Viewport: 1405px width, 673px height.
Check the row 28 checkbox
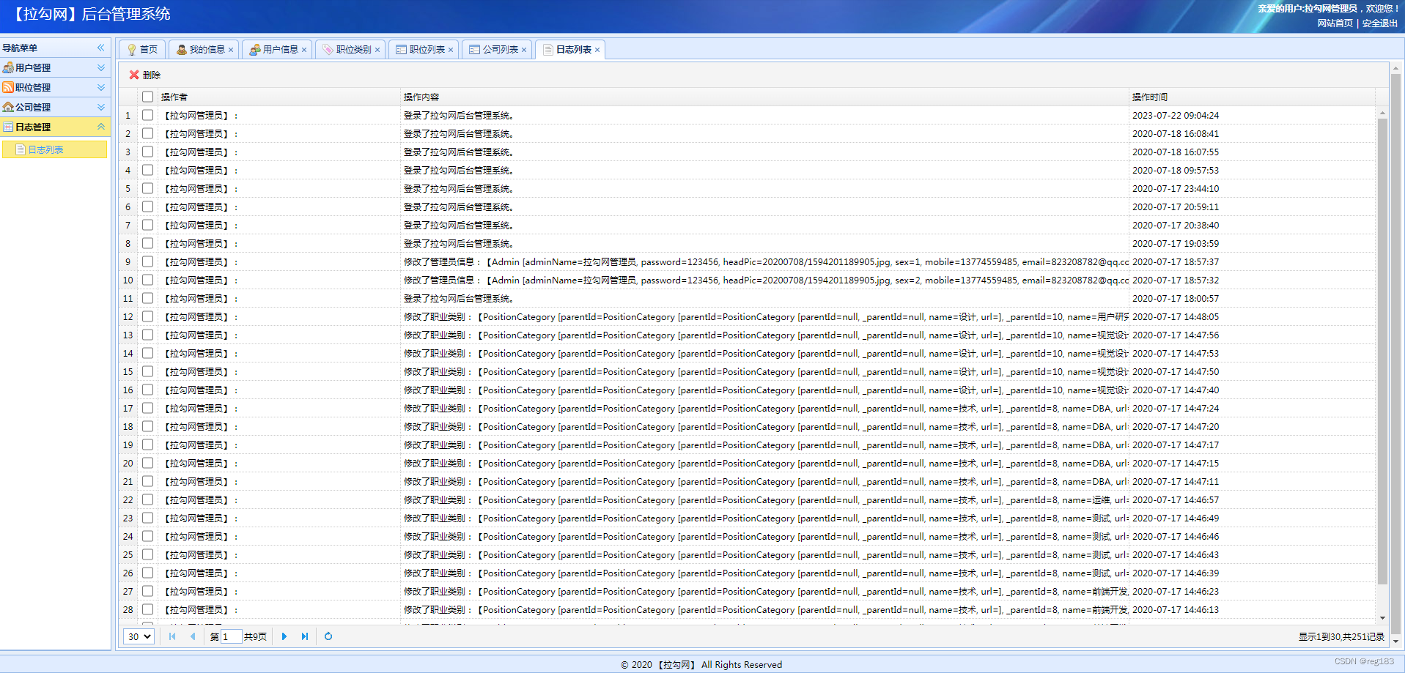[148, 609]
